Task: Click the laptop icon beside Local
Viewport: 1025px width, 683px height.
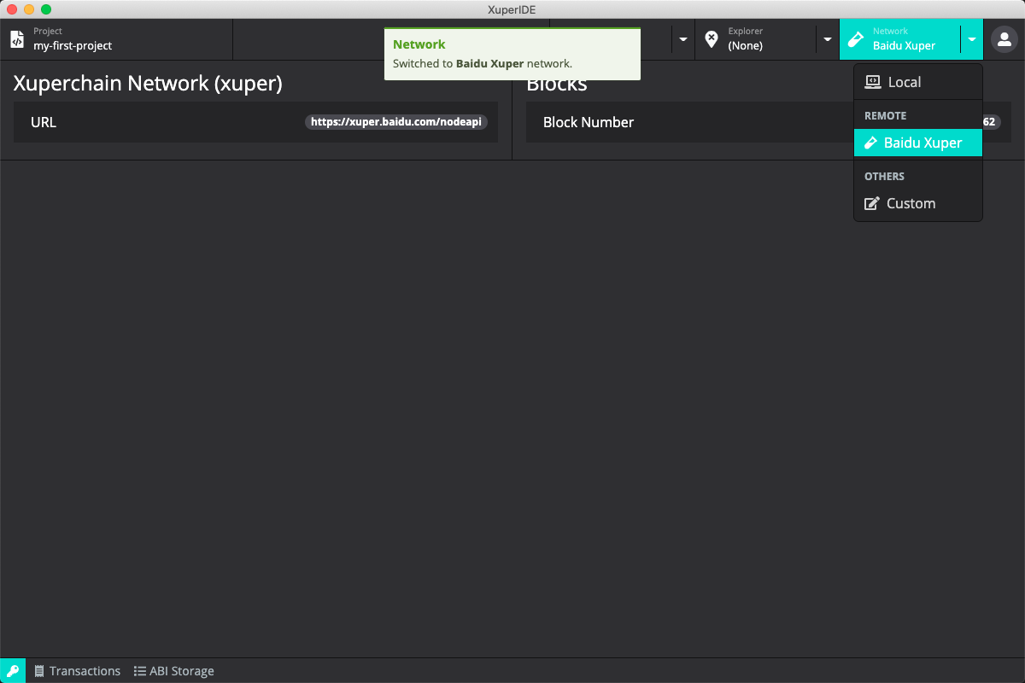Action: pos(872,82)
